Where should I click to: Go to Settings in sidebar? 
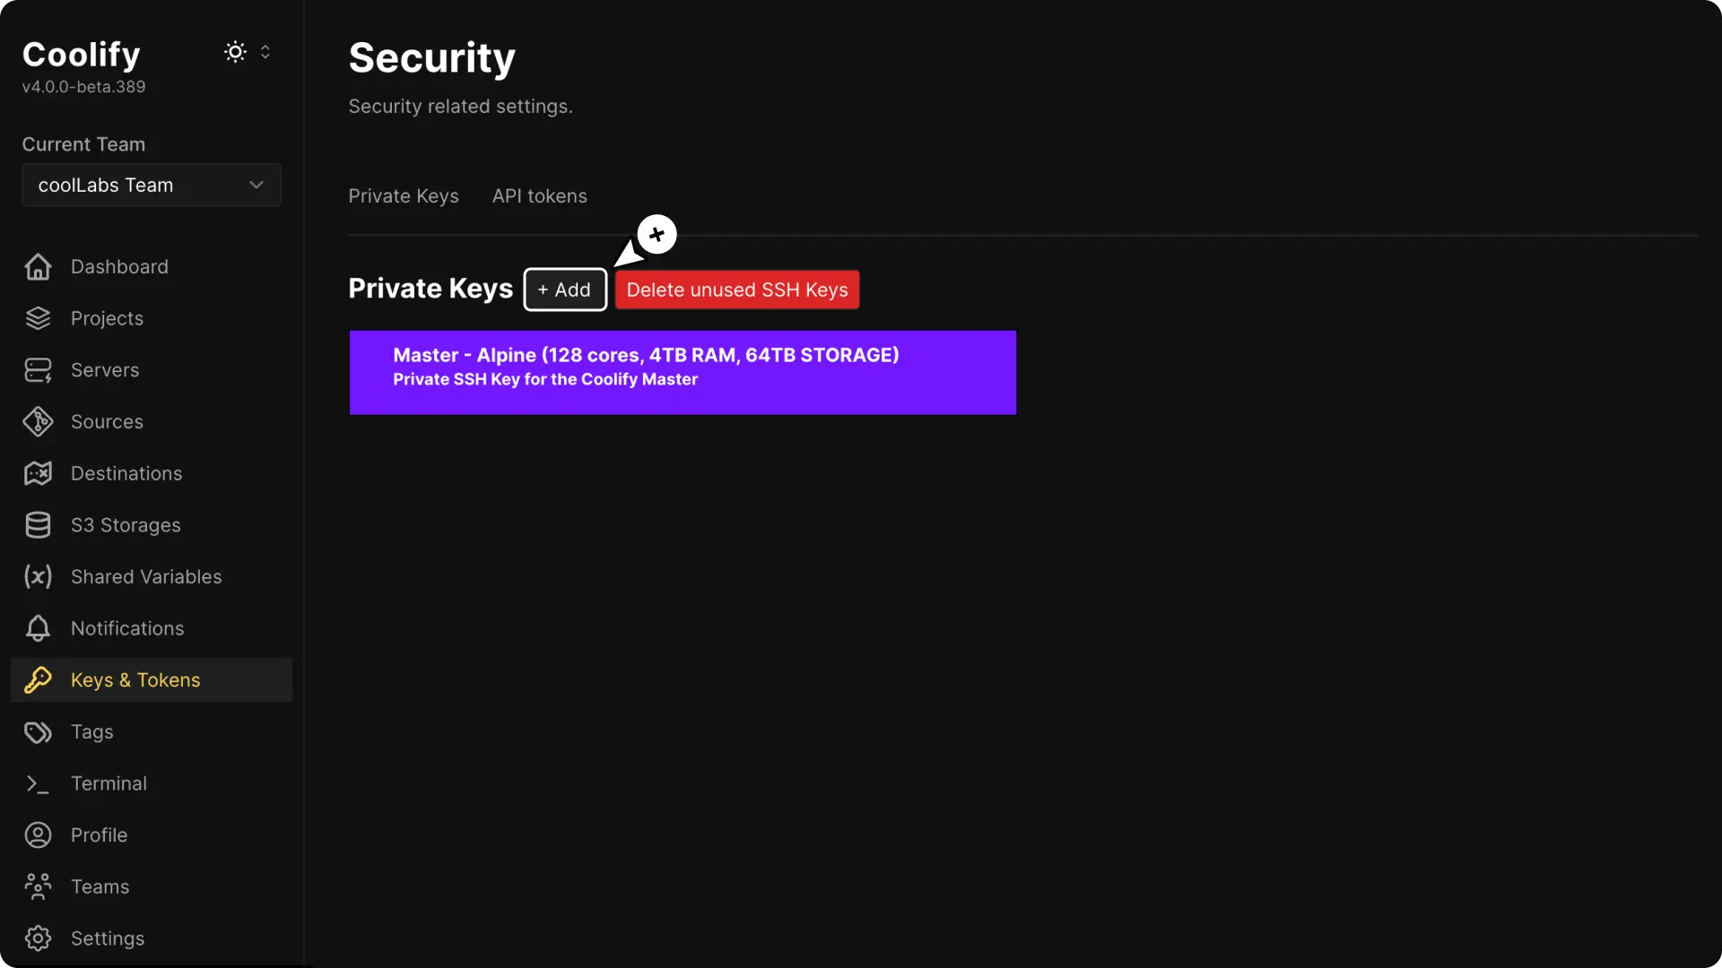(x=107, y=938)
